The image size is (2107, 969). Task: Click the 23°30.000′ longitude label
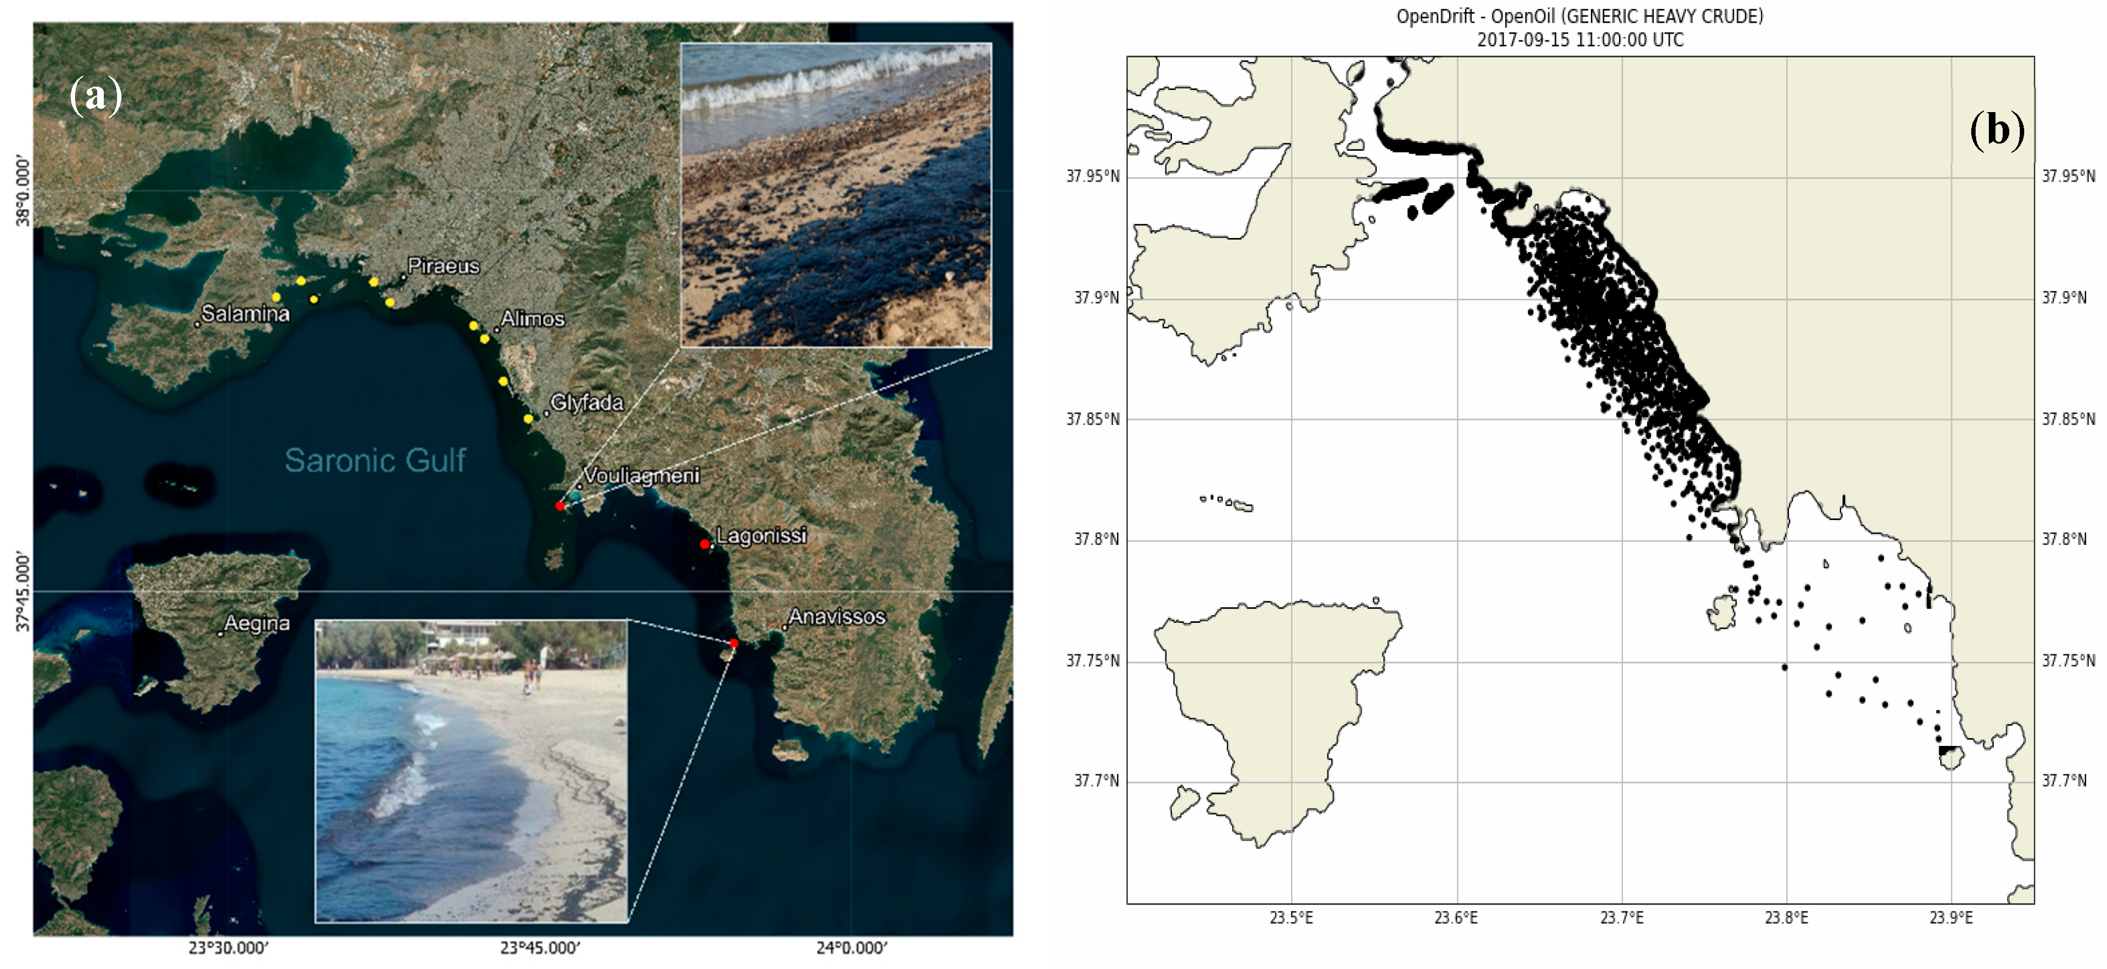pyautogui.click(x=228, y=949)
